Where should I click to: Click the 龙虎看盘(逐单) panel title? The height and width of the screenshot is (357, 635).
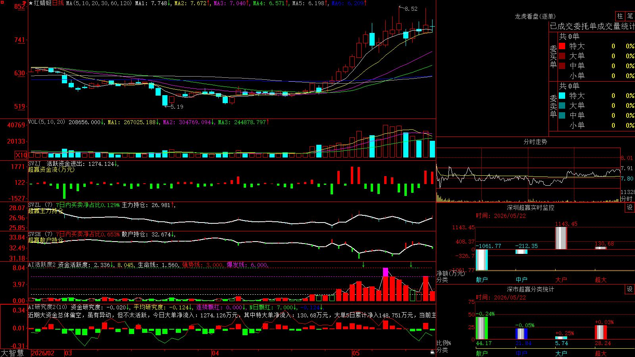click(x=535, y=16)
